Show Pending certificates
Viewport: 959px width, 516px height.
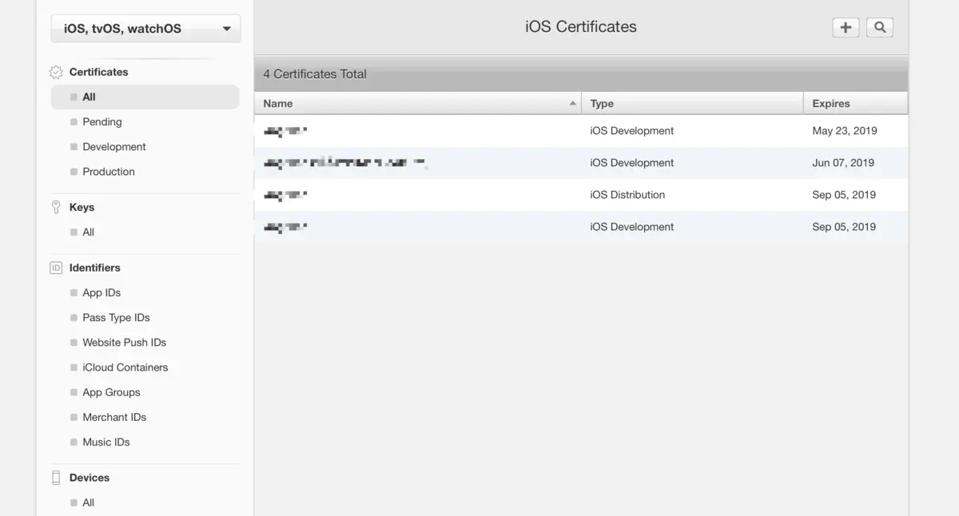(102, 122)
